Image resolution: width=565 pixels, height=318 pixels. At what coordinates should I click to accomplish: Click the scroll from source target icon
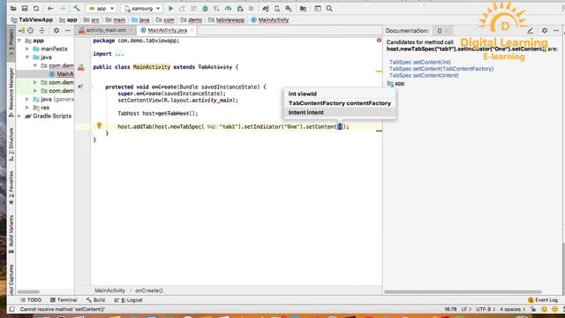click(x=31, y=31)
